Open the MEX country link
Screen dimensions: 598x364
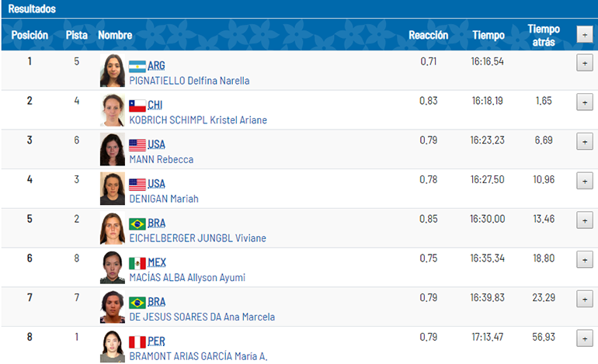point(157,262)
